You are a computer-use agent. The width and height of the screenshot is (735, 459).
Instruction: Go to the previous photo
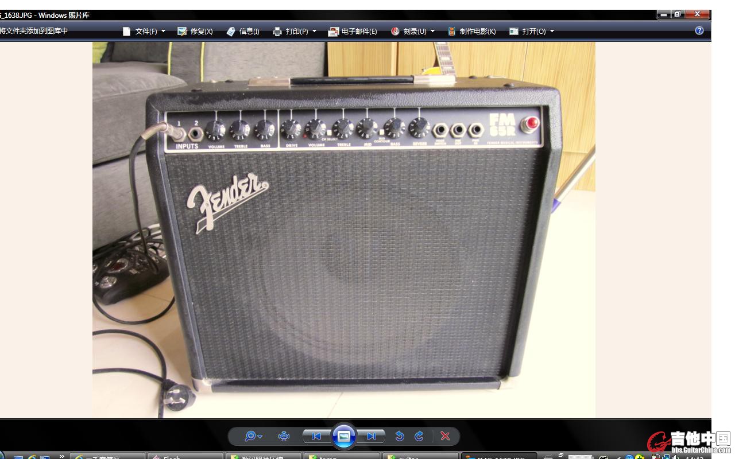316,437
